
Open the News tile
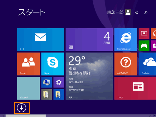click(135, 88)
